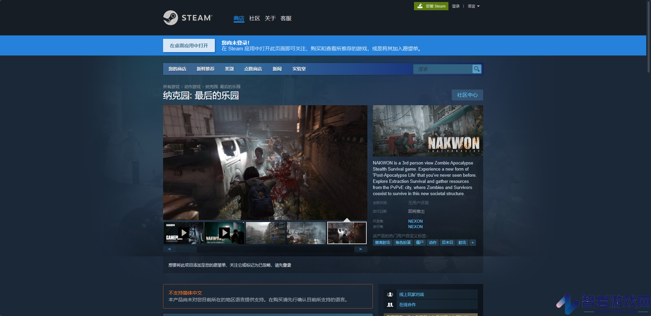Viewport: 651px width, 316px height.
Task: Click the right arrow under thumbnails
Action: click(361, 249)
